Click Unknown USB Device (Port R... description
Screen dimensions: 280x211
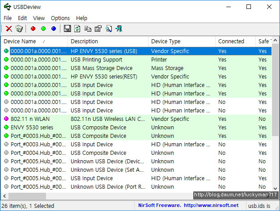point(108,186)
